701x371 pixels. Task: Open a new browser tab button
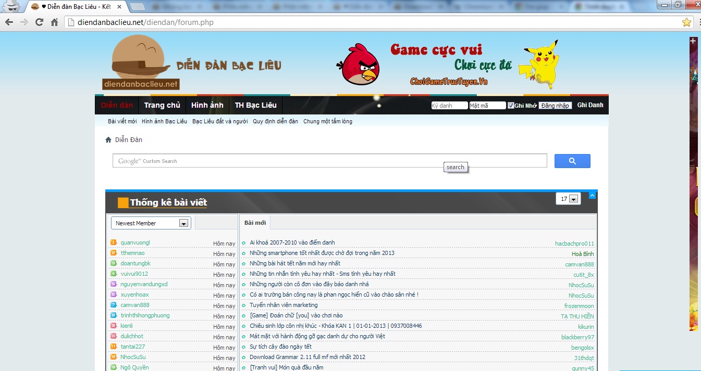[x=137, y=6]
